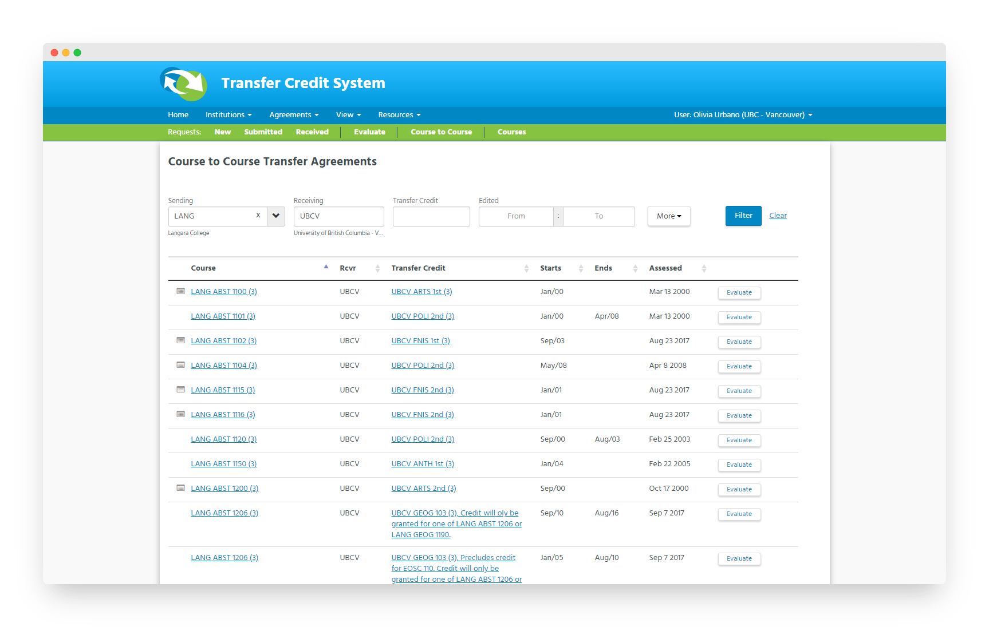Open the View menu

tap(348, 115)
